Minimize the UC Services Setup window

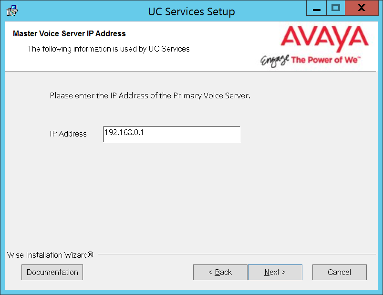316,8
